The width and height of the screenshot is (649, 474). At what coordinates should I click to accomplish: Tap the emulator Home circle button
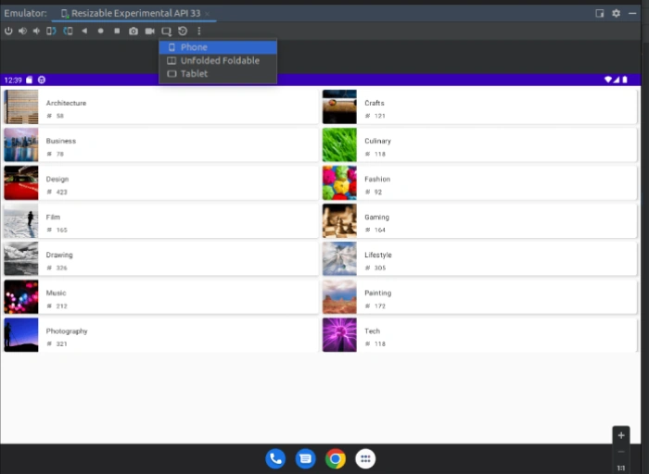(x=100, y=31)
